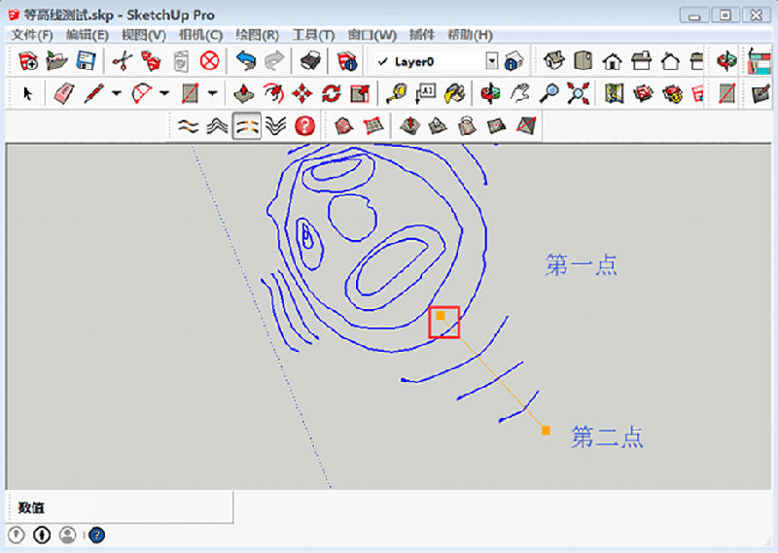The width and height of the screenshot is (778, 553).
Task: Click the red help question mark icon
Action: [304, 125]
